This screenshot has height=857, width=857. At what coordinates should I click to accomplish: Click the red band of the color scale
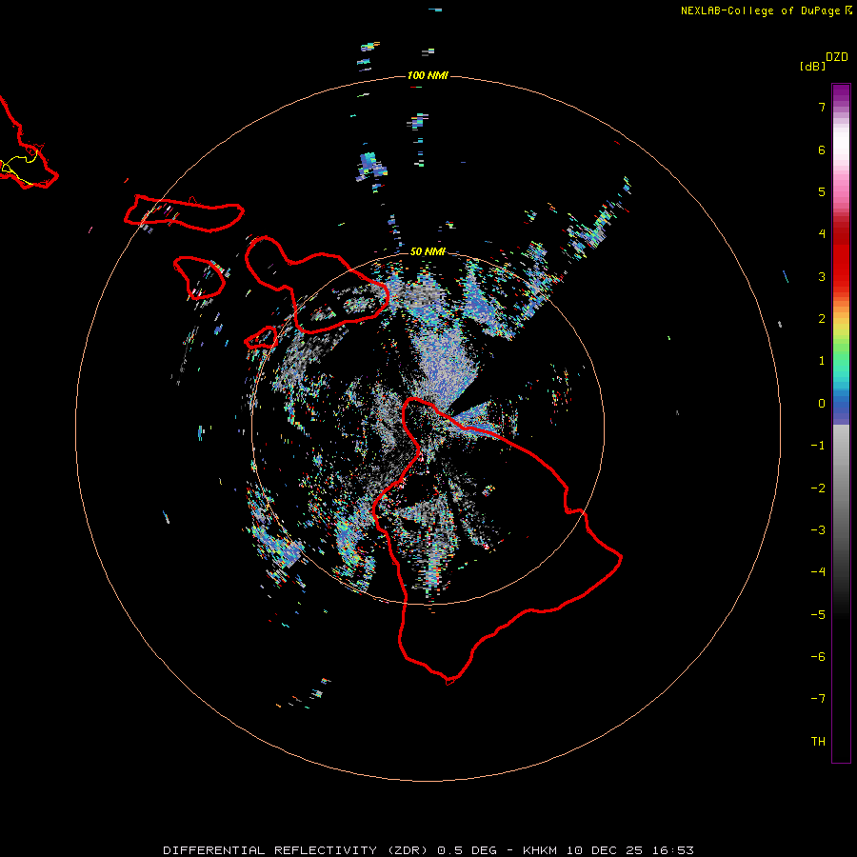841,257
